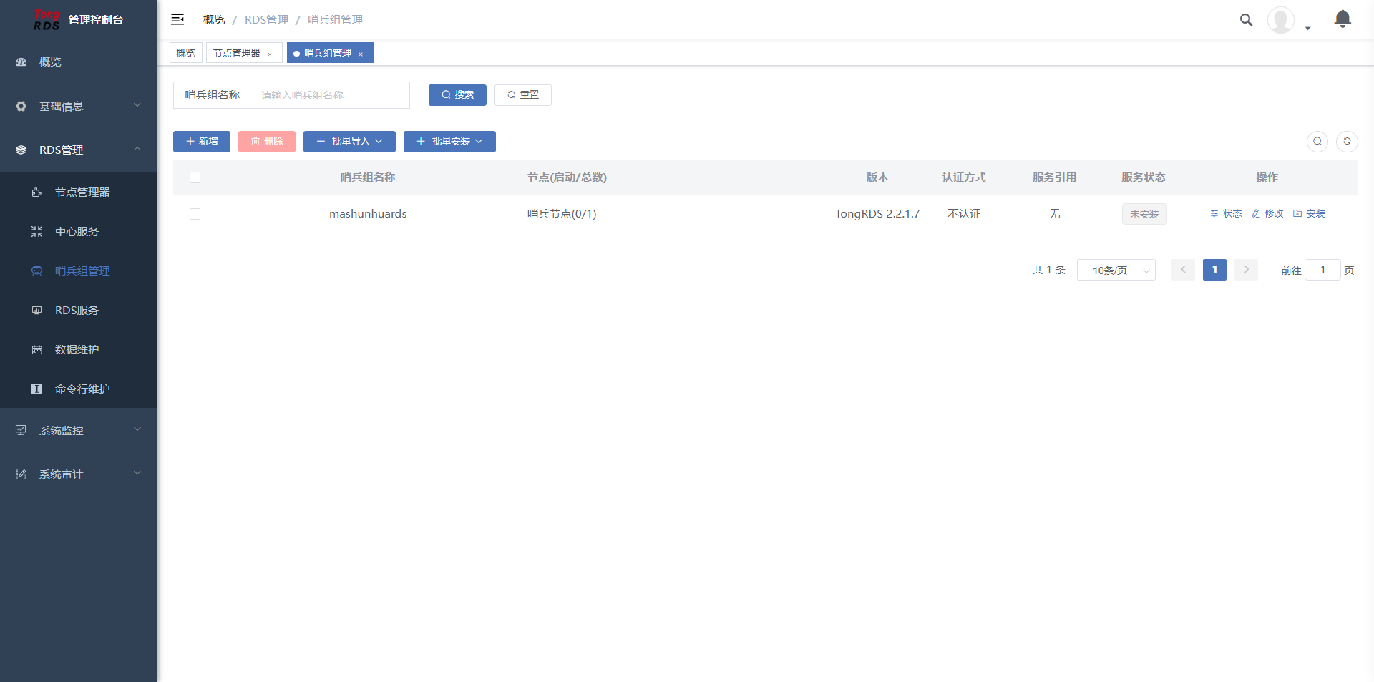This screenshot has height=682, width=1374.
Task: Open 数据维护 in the sidebar
Action: coord(79,350)
